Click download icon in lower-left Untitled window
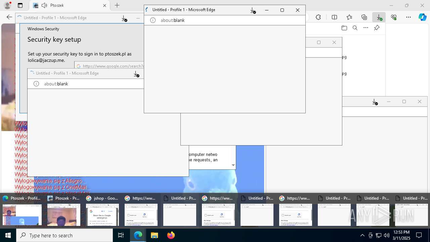Viewport: 430px width, 242px height. click(136, 74)
